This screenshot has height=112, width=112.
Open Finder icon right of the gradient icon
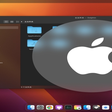(87, 108)
